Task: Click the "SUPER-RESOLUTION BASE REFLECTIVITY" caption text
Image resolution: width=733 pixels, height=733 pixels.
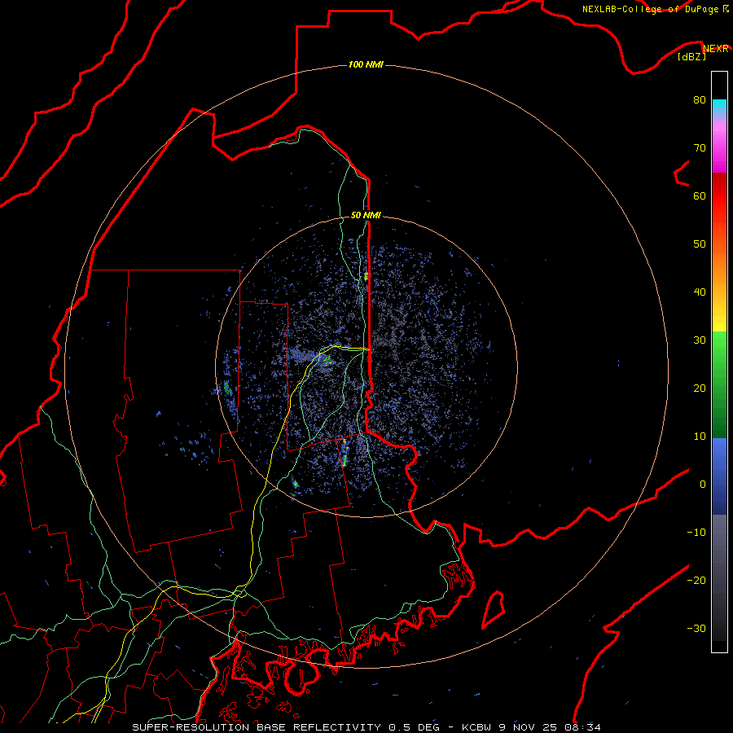Action: [257, 727]
